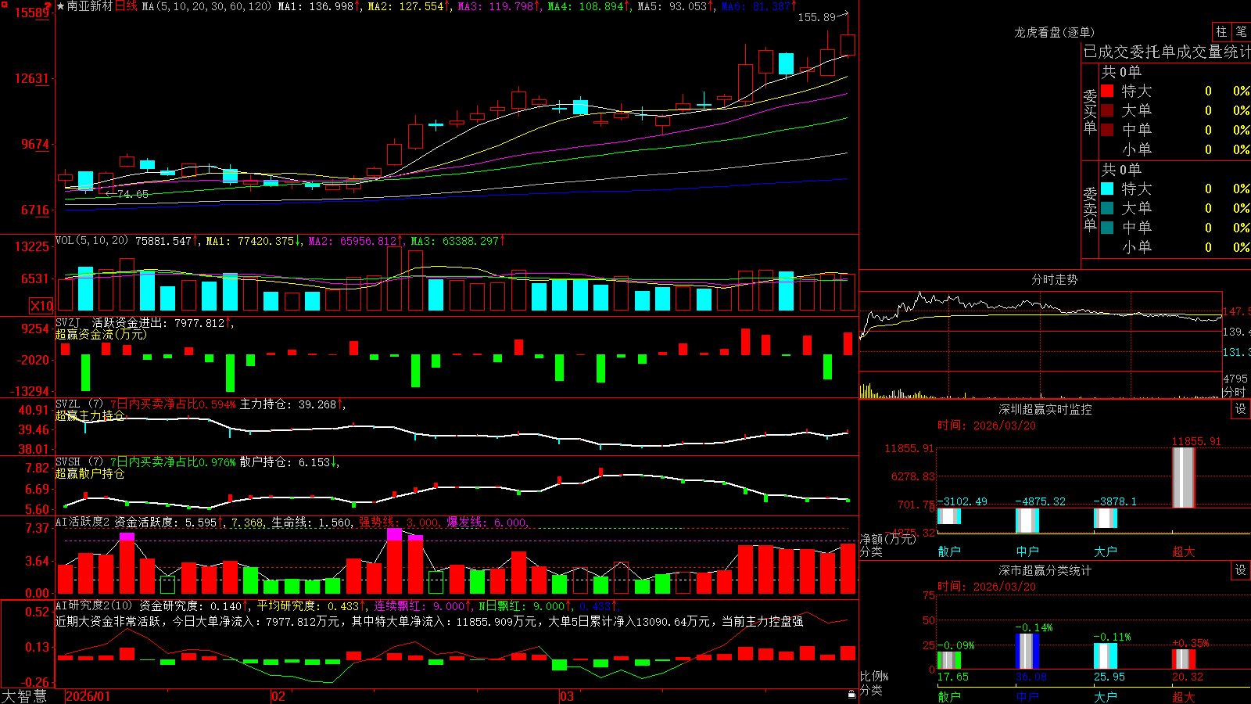Image resolution: width=1251 pixels, height=704 pixels.
Task: Click the 委卖单 section label
Action: pyautogui.click(x=1090, y=209)
